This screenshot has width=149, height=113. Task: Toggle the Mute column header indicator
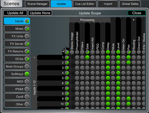click(x=113, y=52)
